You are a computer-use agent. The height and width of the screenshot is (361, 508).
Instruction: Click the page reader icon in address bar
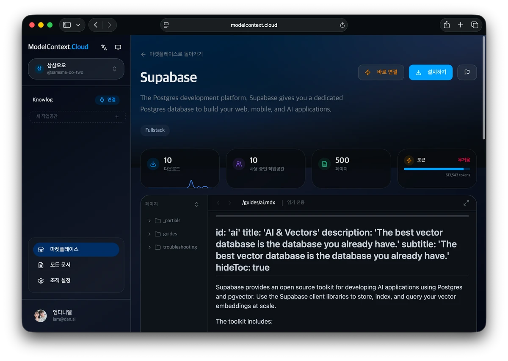click(x=166, y=25)
